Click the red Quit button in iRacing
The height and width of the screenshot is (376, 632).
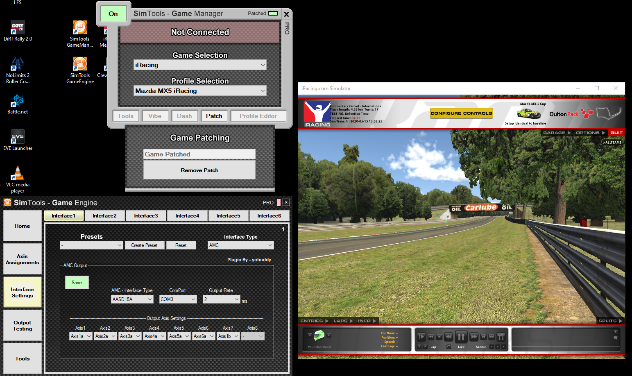616,133
